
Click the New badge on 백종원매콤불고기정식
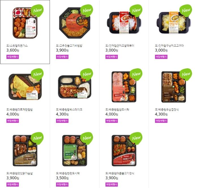[x=136, y=138]
